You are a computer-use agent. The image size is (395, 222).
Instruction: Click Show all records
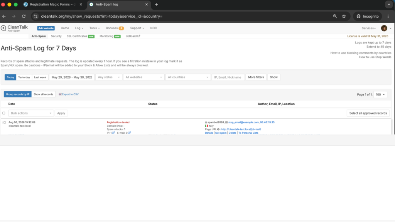coord(43,94)
